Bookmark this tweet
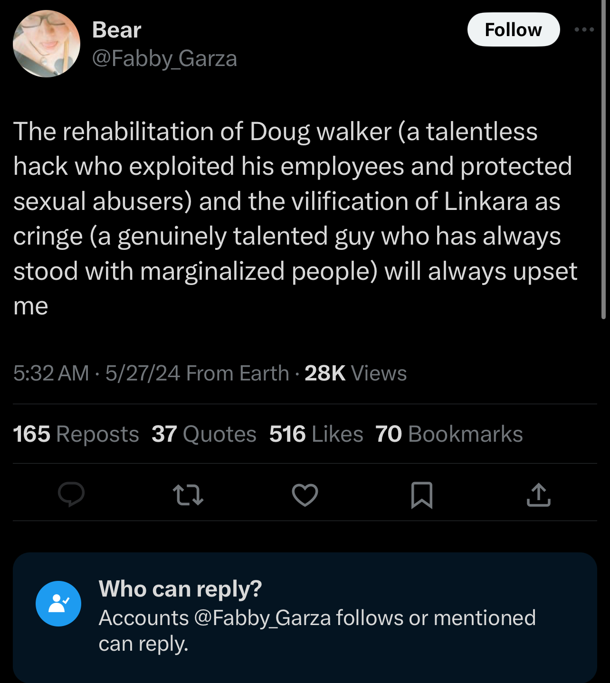The height and width of the screenshot is (683, 610). [x=421, y=495]
